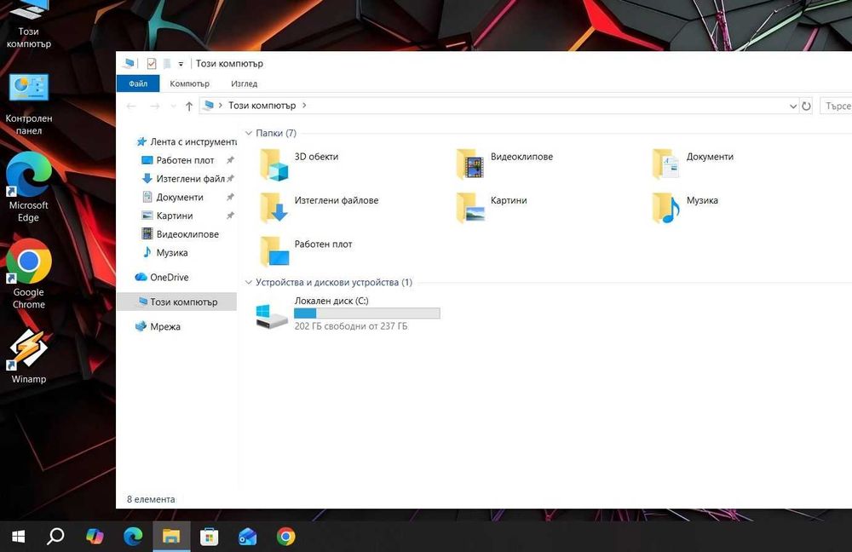Launch Microsoft Edge from the taskbar
Viewport: 852px width, 552px height.
(x=133, y=537)
